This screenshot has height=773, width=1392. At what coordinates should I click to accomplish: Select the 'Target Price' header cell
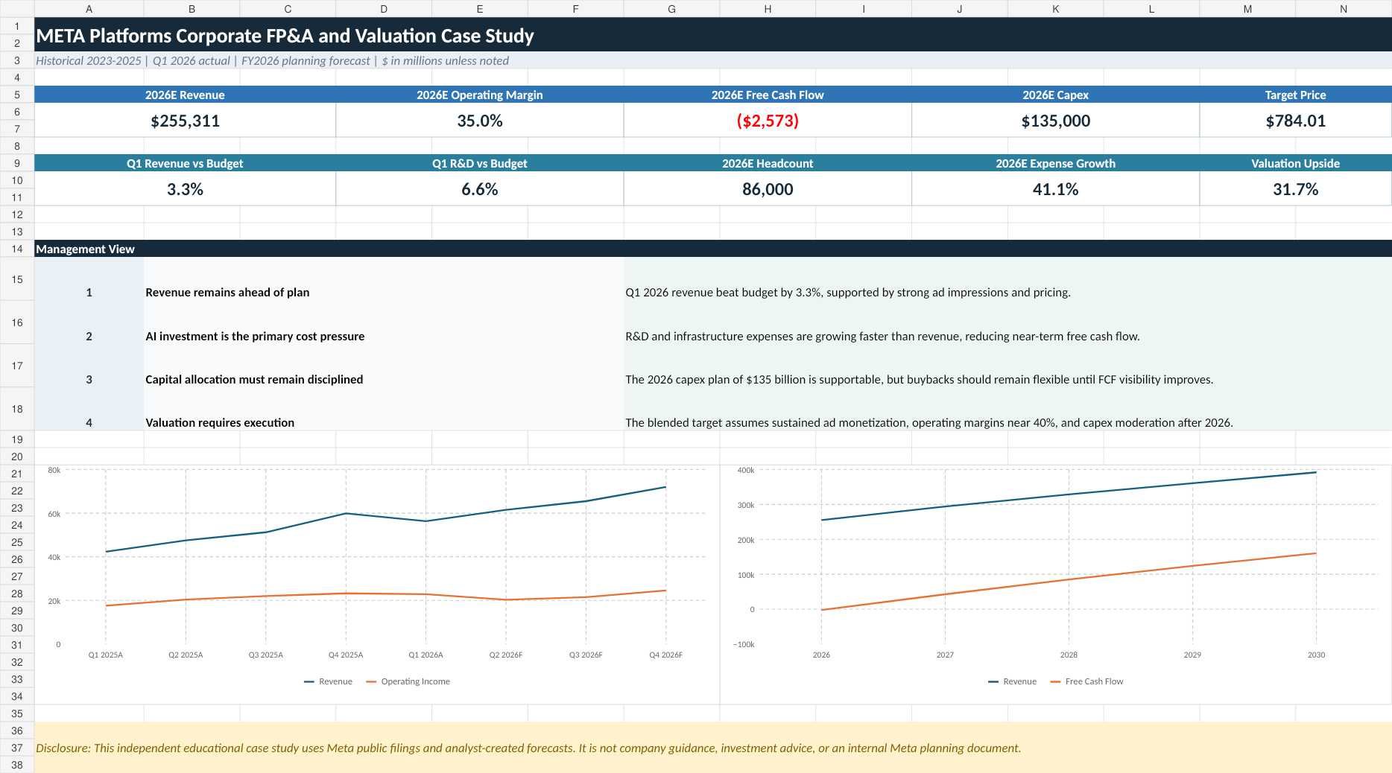click(x=1295, y=95)
